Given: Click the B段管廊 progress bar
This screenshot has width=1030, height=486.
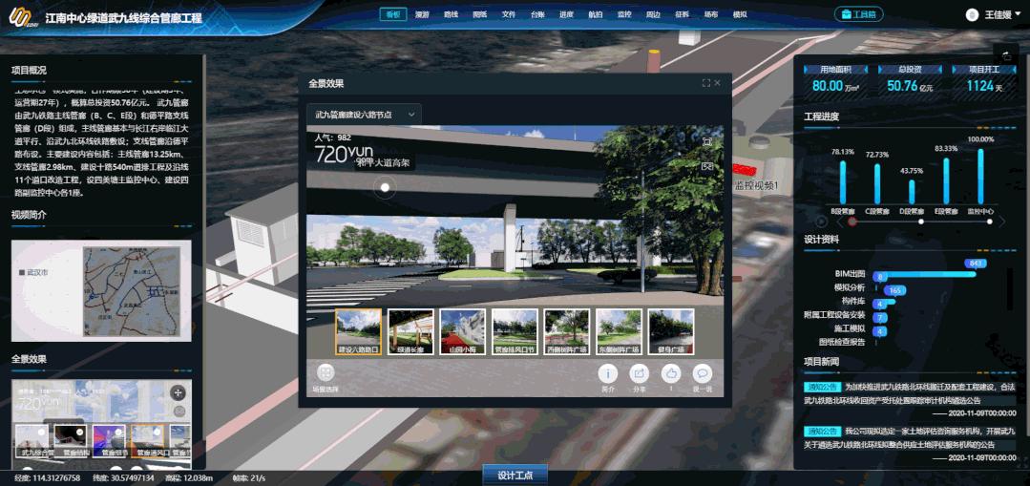Looking at the screenshot, I should click(x=843, y=182).
